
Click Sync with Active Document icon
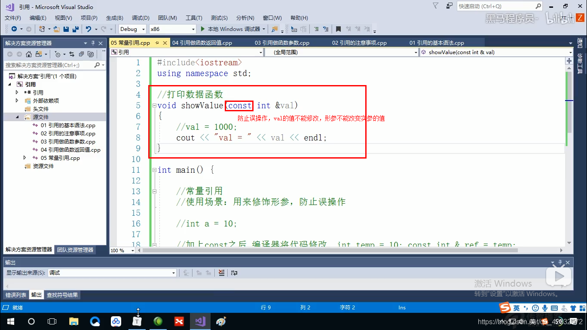[71, 54]
